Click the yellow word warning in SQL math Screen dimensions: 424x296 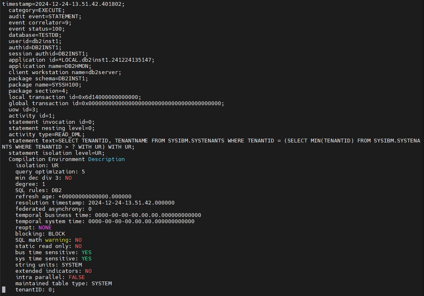(x=58, y=240)
